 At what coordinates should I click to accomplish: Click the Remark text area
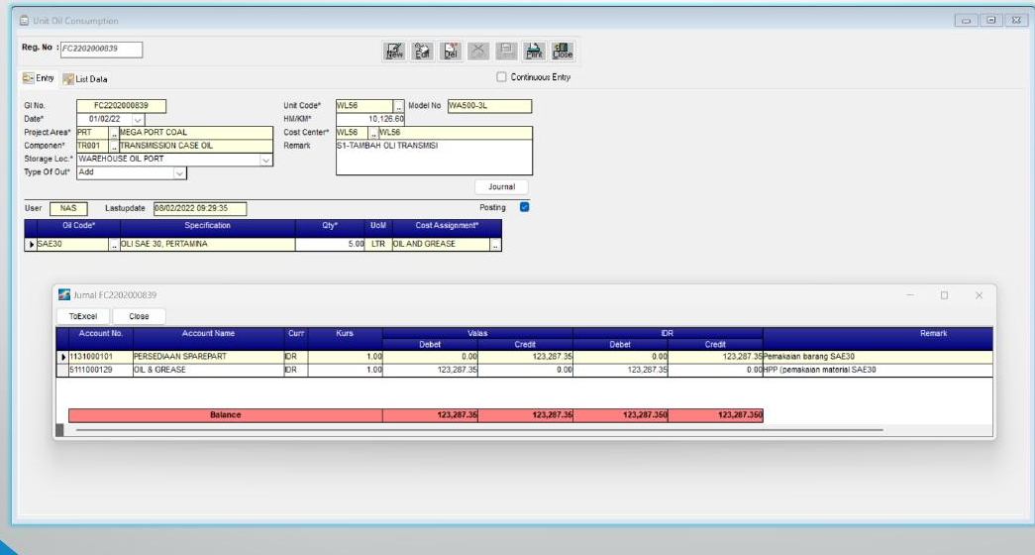(434, 158)
